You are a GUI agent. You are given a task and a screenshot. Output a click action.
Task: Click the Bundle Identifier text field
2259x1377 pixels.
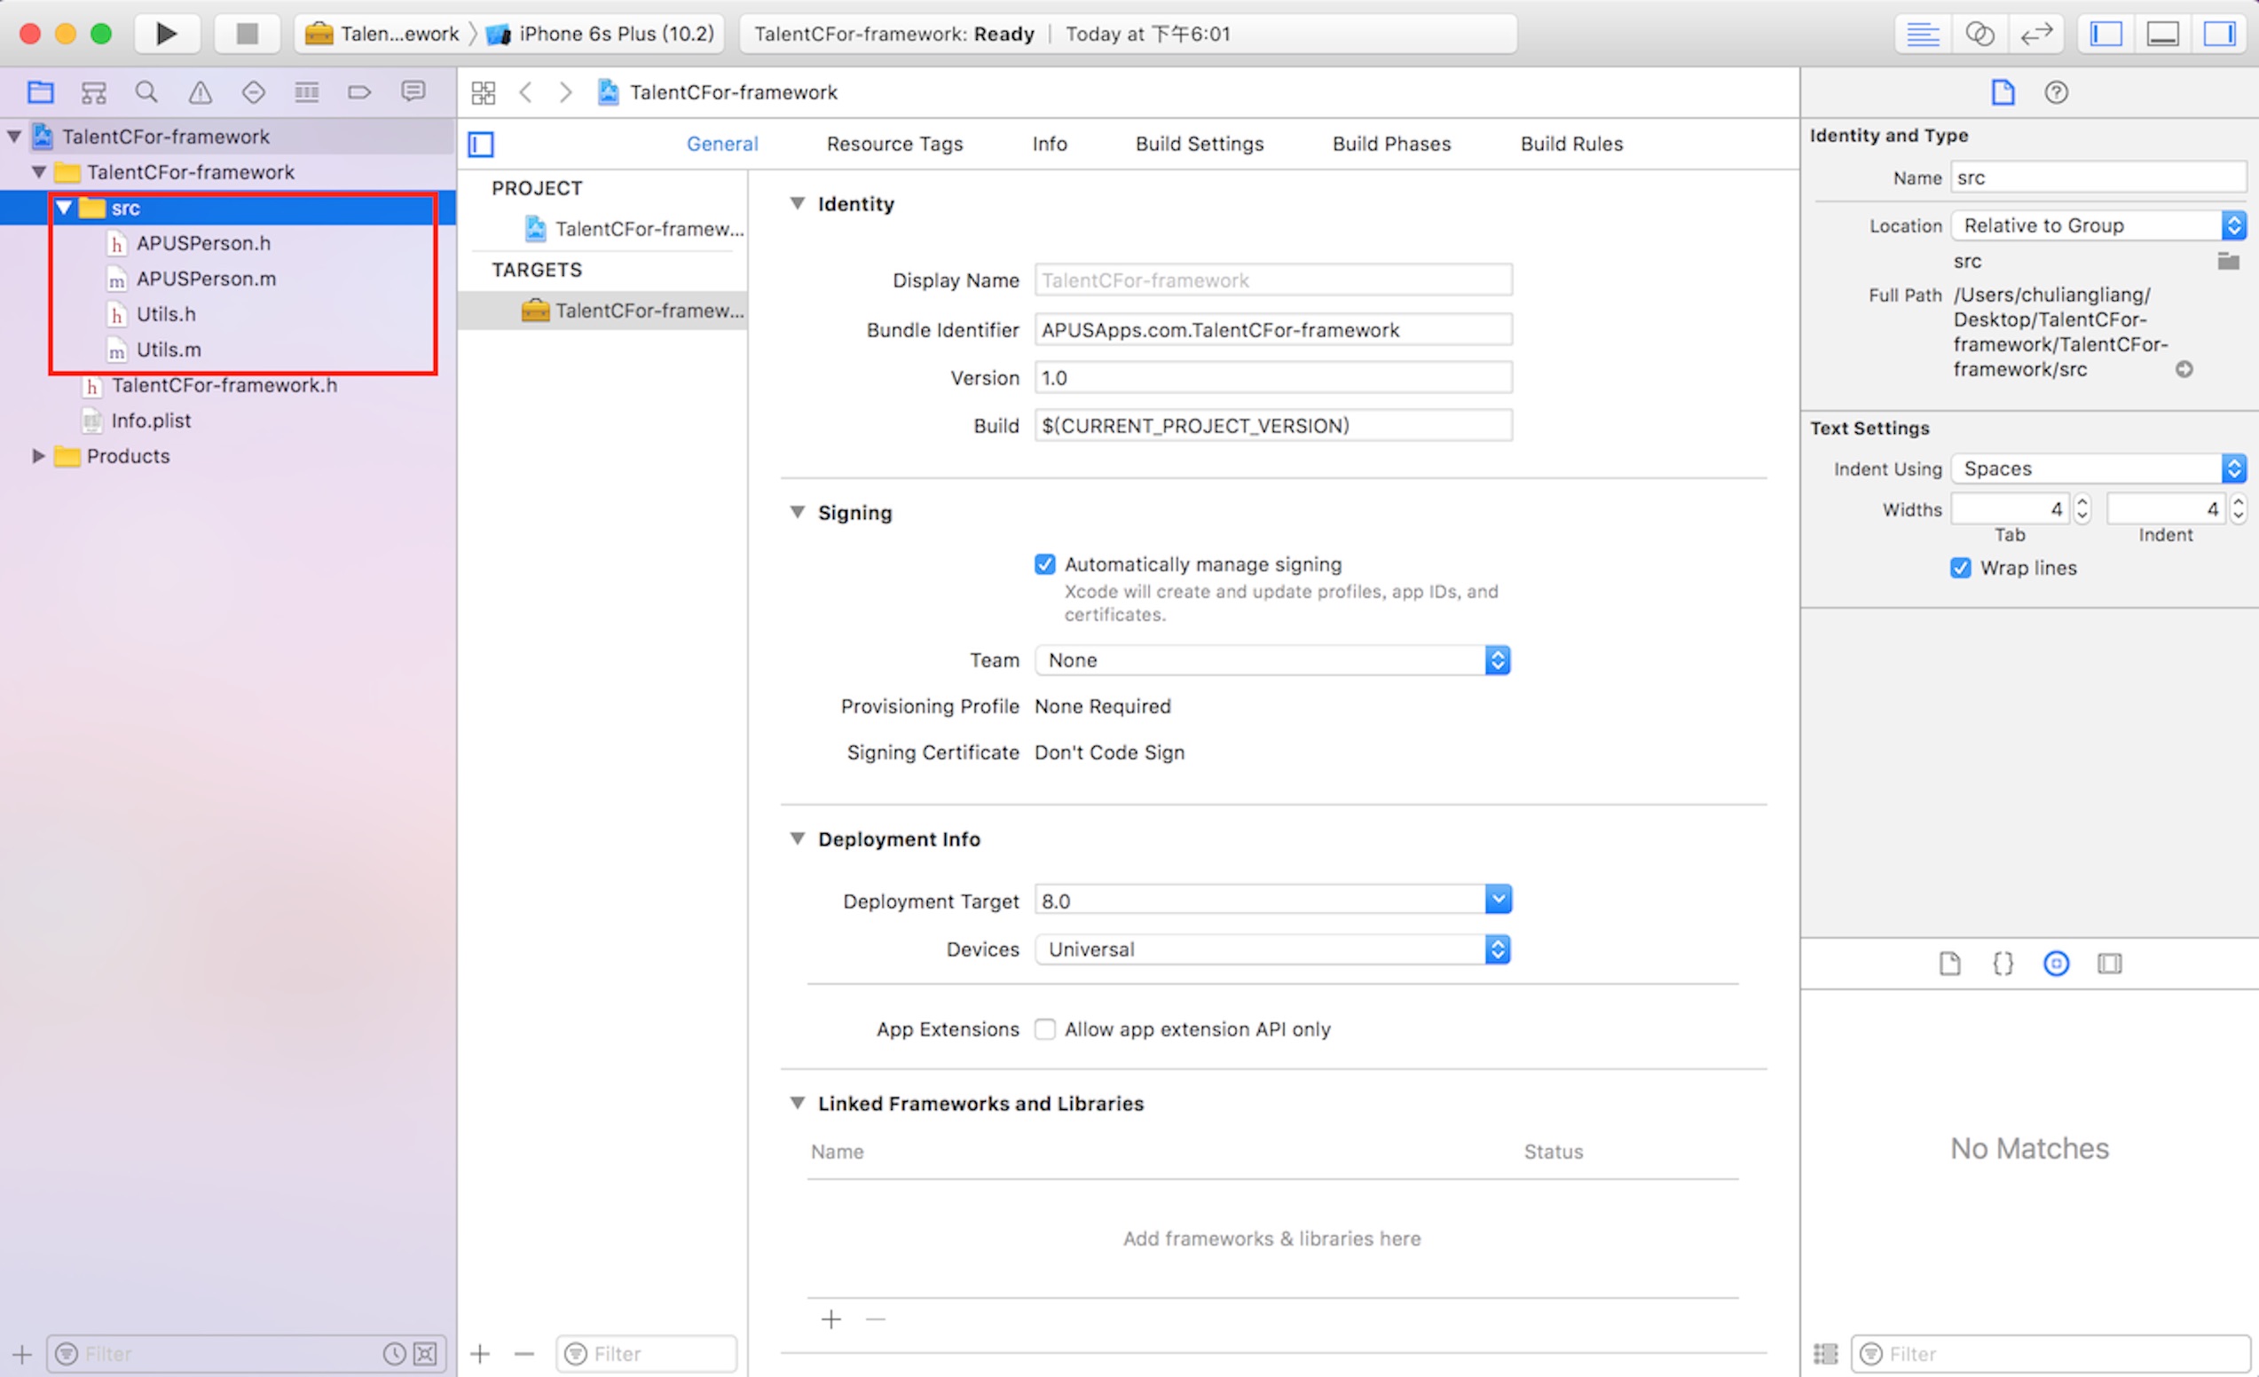[1271, 330]
